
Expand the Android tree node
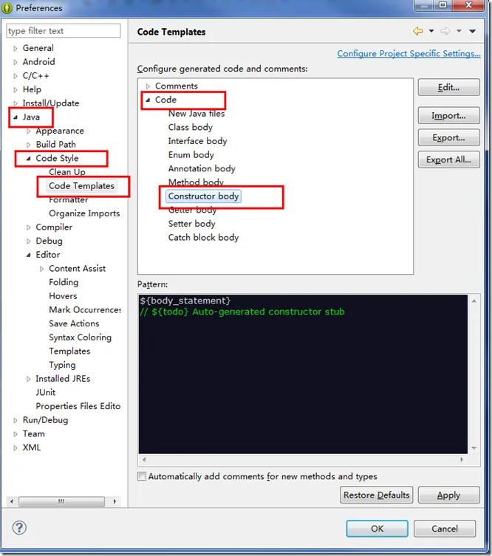point(16,62)
